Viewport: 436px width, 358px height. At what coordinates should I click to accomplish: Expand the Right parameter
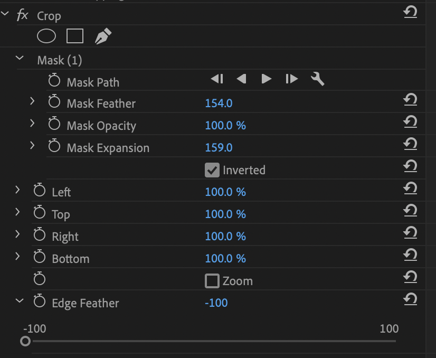tap(17, 234)
